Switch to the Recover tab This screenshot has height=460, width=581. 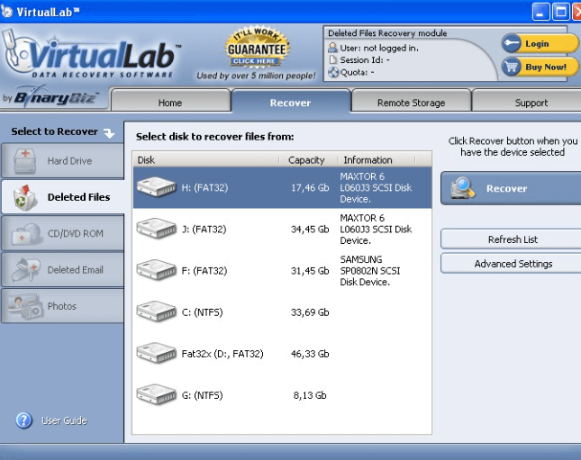pyautogui.click(x=290, y=101)
